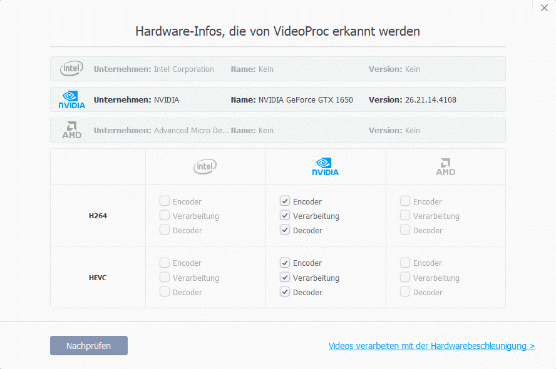Uncheck NVIDIA HEVC Encoder checkbox

(x=285, y=263)
